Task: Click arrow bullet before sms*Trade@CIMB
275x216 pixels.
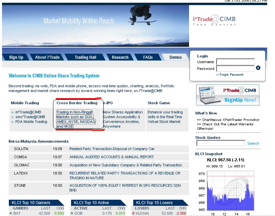Action: pos(13,117)
